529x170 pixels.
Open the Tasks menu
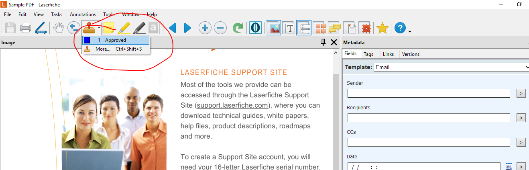[57, 14]
